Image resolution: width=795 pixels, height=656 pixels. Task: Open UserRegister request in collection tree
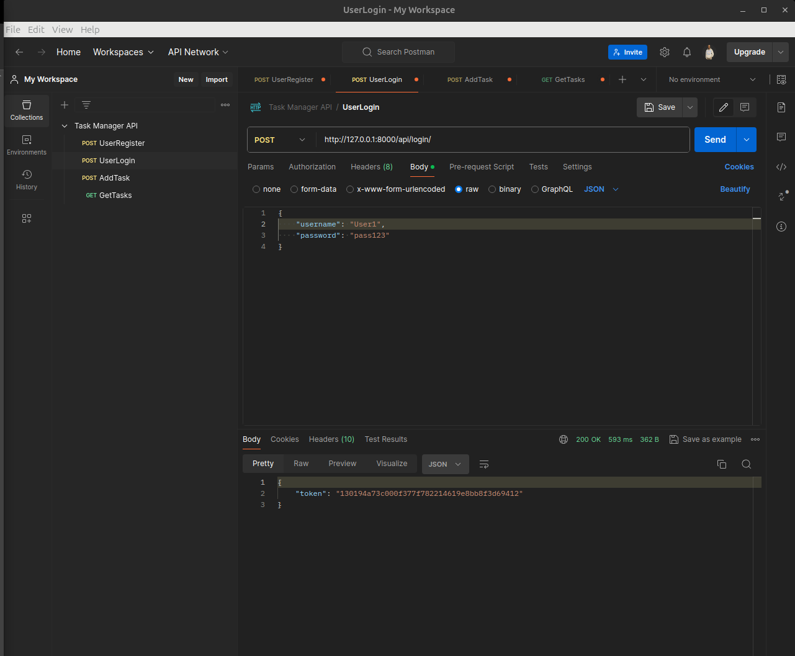click(122, 143)
